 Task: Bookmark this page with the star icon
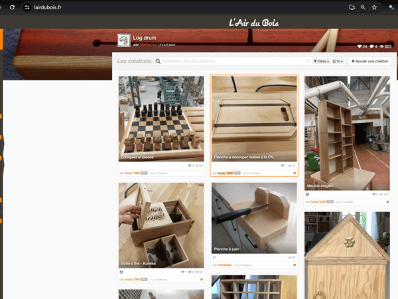[375, 7]
